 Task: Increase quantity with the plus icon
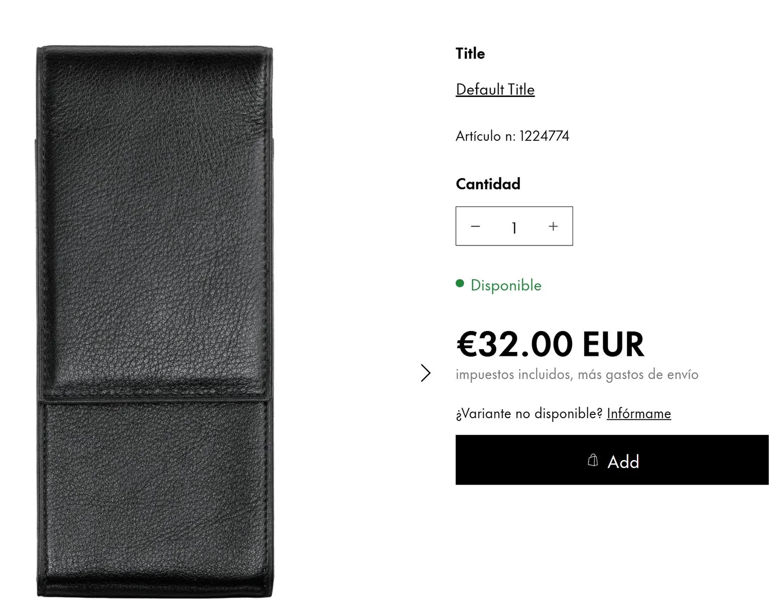553,226
